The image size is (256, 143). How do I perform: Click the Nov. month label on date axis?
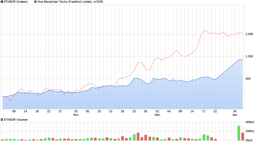(76, 115)
